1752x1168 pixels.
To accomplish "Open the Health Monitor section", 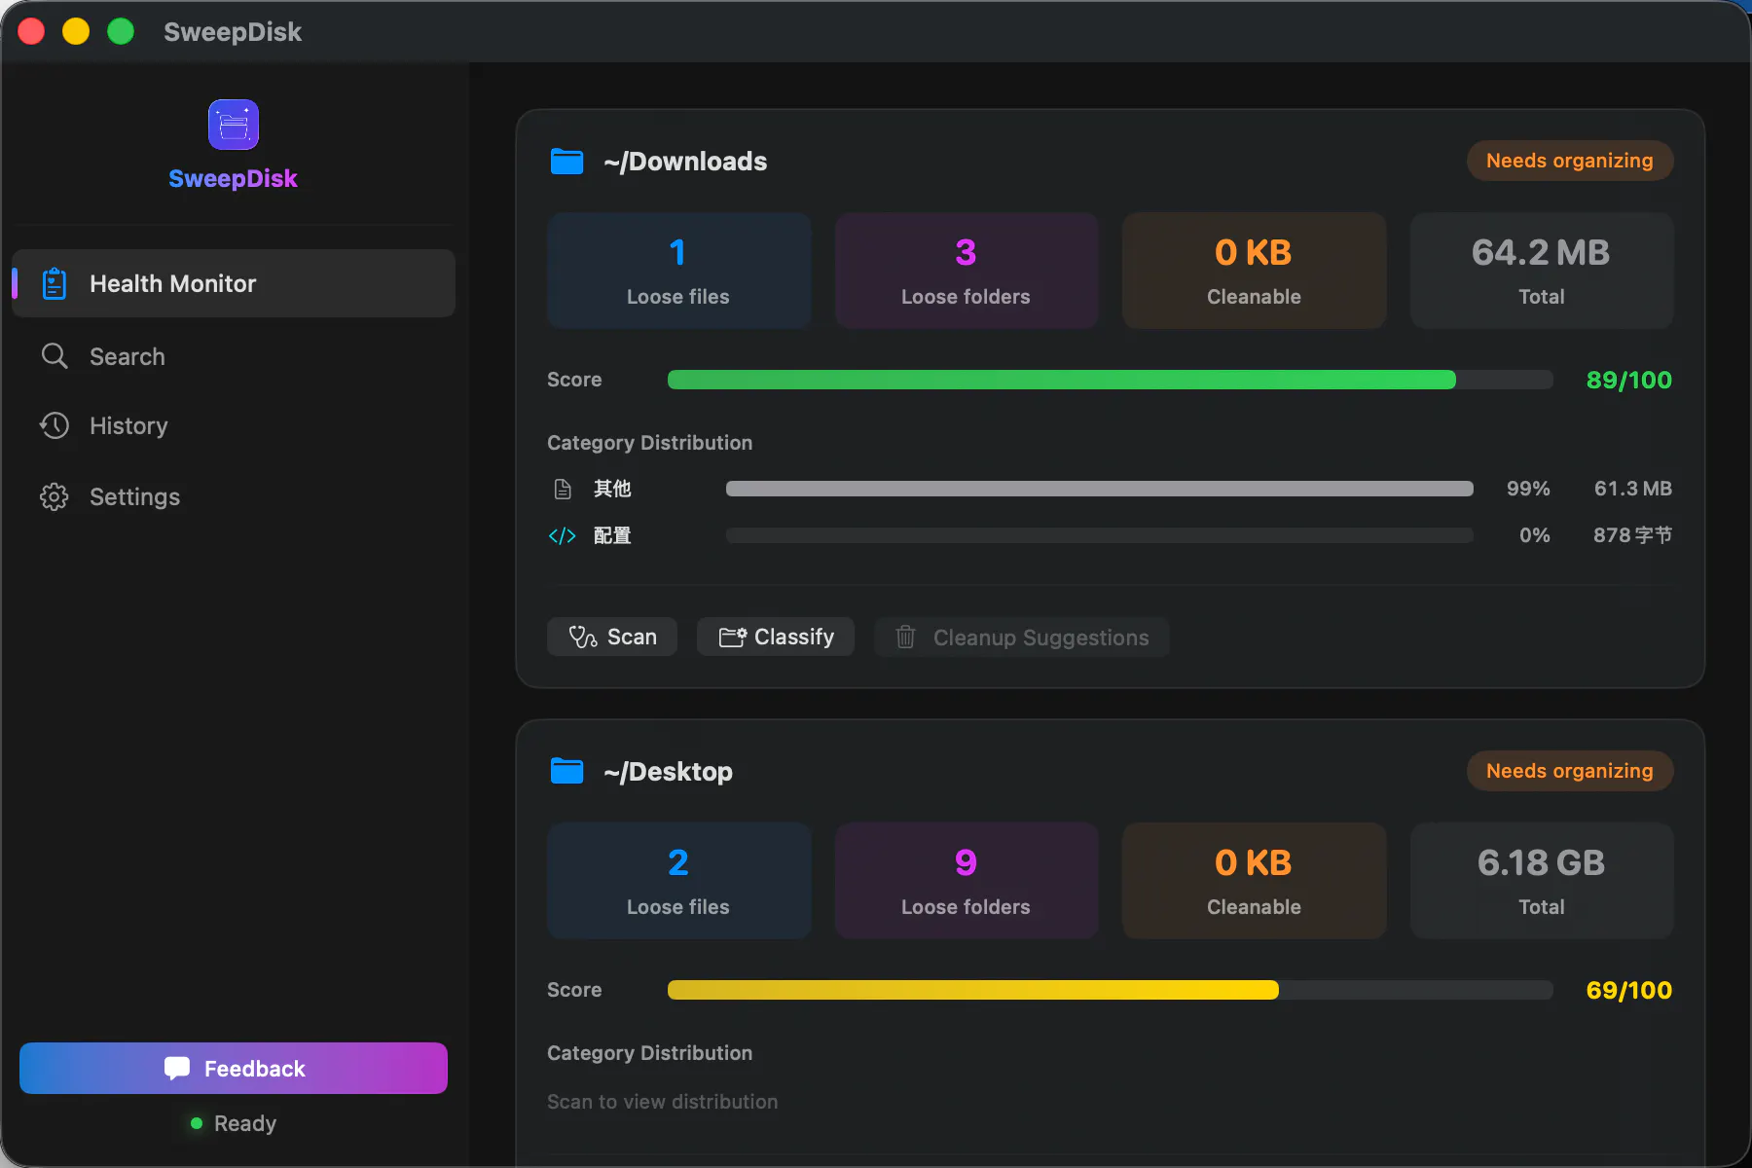I will click(x=234, y=283).
